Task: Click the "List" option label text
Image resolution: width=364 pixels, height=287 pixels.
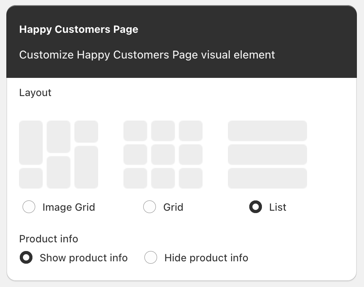Action: tap(277, 207)
